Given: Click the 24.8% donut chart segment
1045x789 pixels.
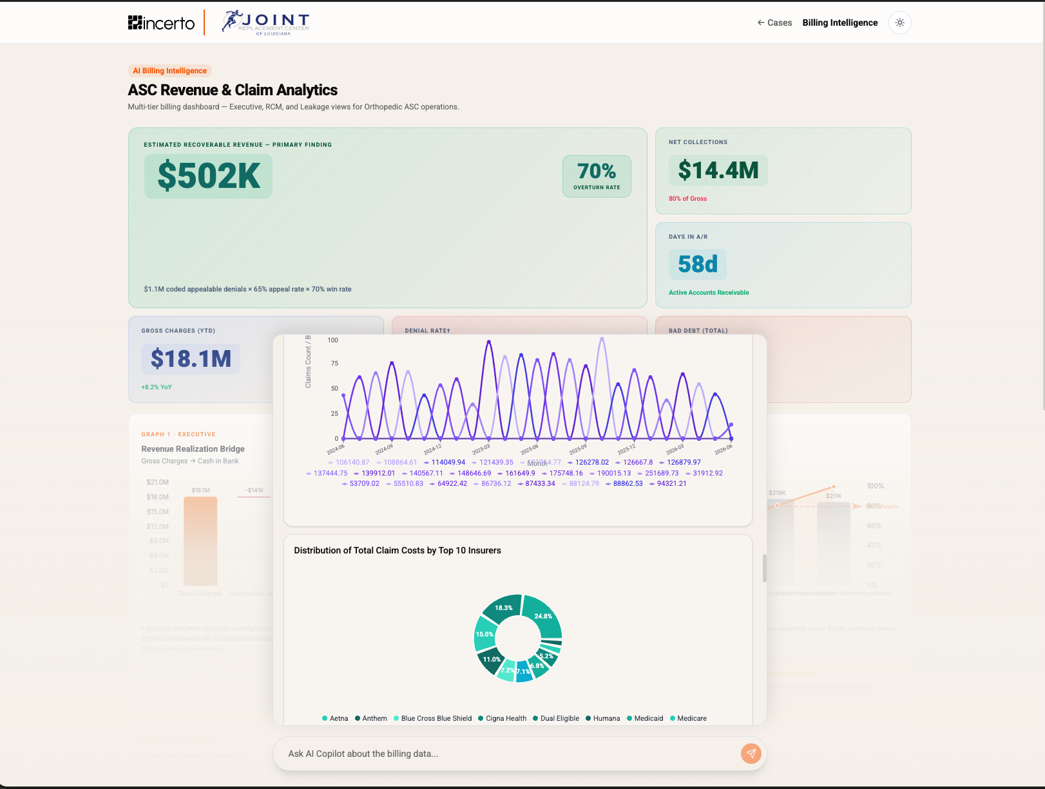Looking at the screenshot, I should tap(542, 616).
